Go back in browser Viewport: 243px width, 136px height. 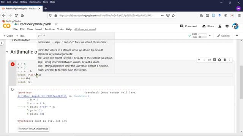click(4, 15)
